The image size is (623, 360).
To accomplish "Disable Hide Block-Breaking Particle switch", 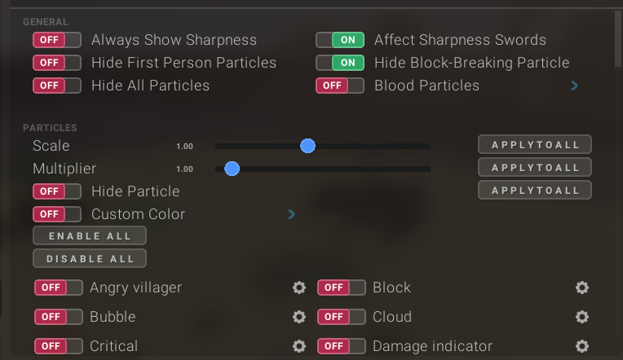I will (340, 63).
